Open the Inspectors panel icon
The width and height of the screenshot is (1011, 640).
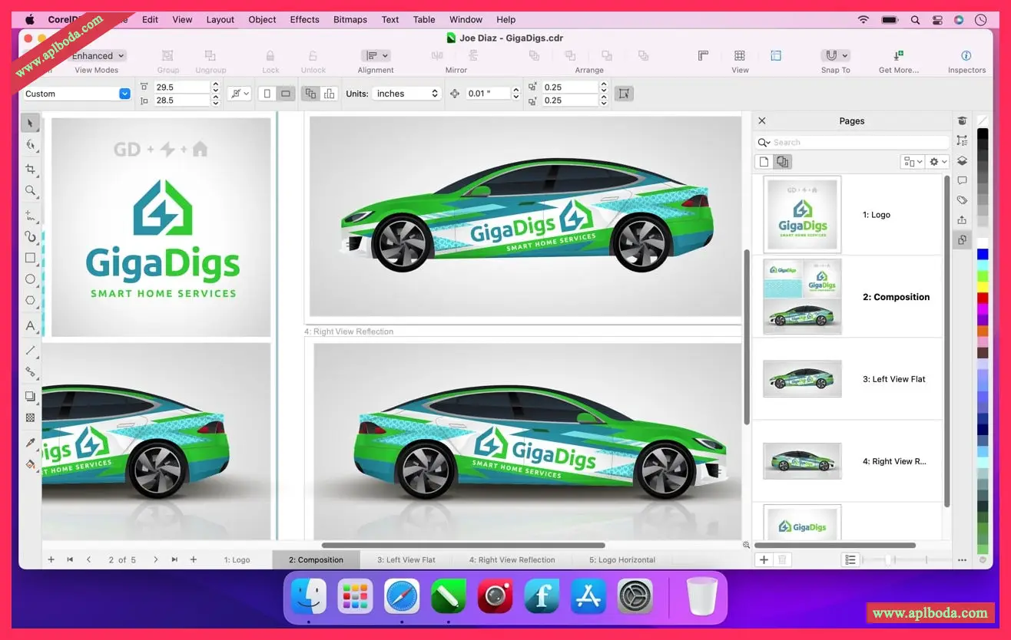click(x=966, y=56)
